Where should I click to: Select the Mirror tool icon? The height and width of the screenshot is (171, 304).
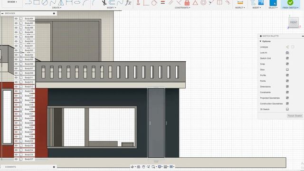pos(61,2)
